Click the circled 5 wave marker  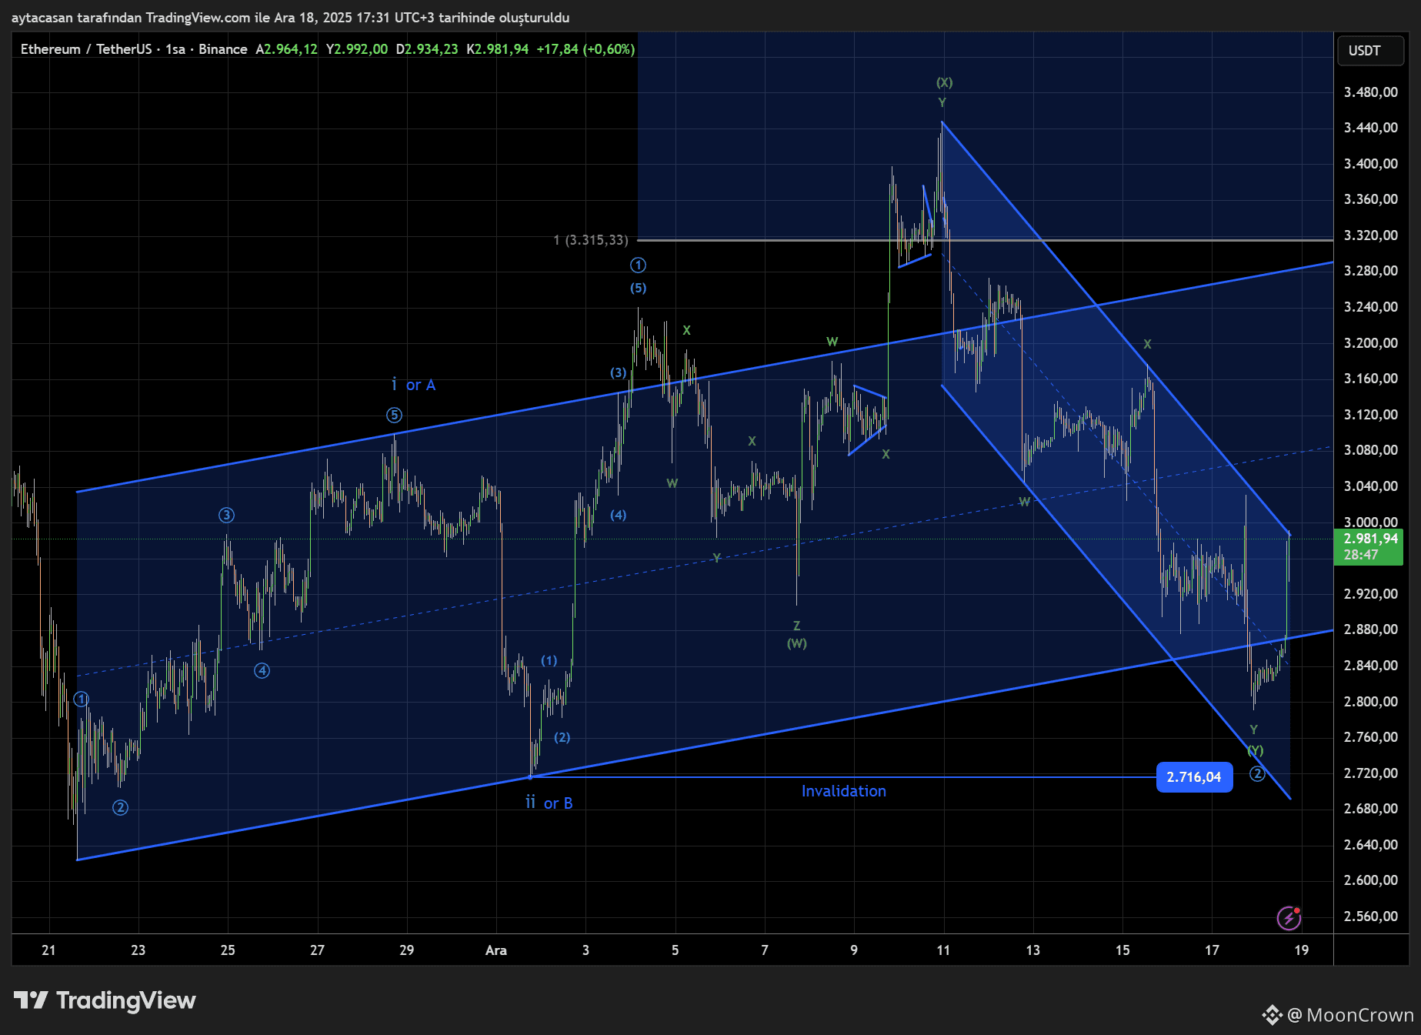[394, 416]
